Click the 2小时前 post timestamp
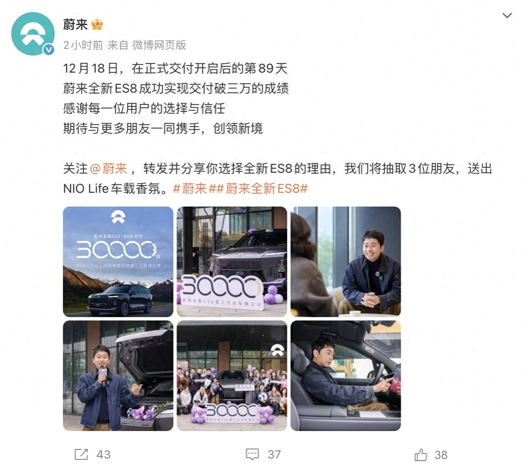This screenshot has width=526, height=469. click(x=83, y=45)
